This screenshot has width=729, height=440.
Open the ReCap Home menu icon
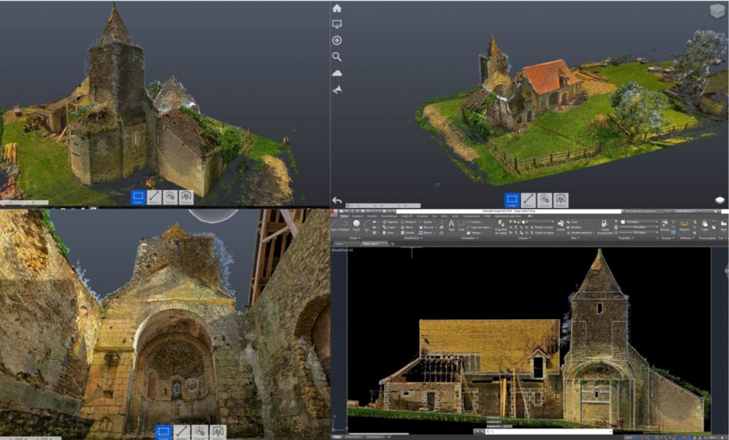point(337,8)
